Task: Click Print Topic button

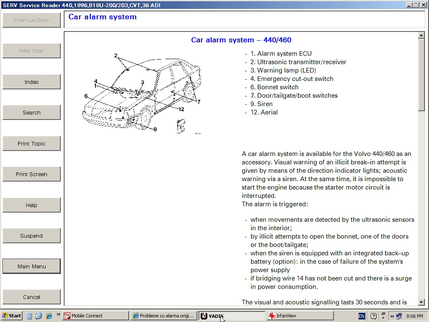Action: 31,143
